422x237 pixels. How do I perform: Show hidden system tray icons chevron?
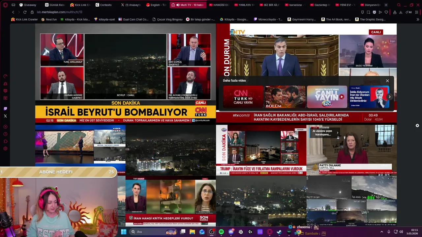coord(382,232)
